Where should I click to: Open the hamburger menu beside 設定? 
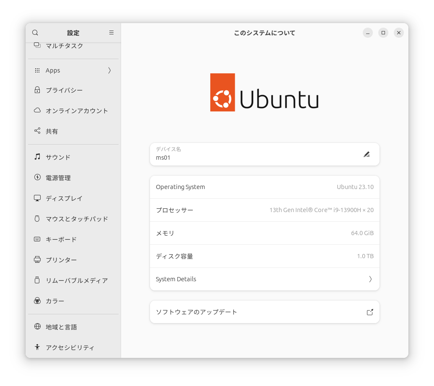coord(111,33)
